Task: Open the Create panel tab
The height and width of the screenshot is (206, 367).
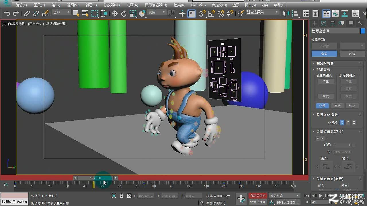Action: click(x=314, y=23)
